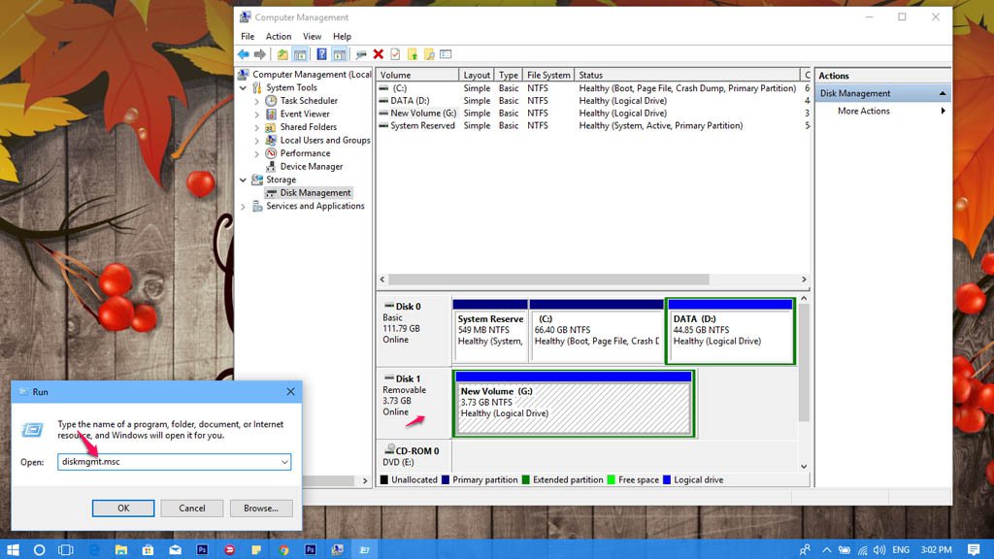Screen dimensions: 994x559
Task: Select New Volume (G:) row in volume list
Action: [594, 114]
